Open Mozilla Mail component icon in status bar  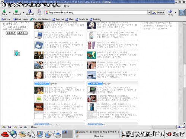click(9, 127)
